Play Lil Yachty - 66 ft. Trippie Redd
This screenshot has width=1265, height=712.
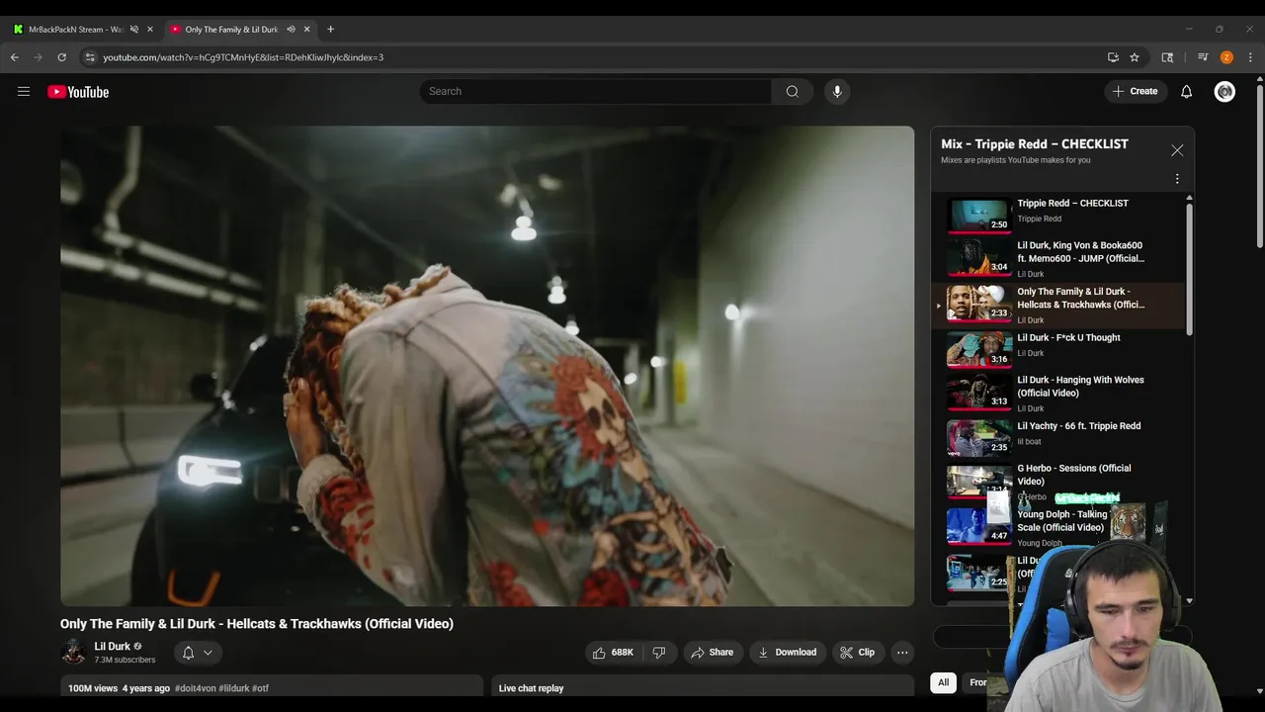(x=1059, y=437)
